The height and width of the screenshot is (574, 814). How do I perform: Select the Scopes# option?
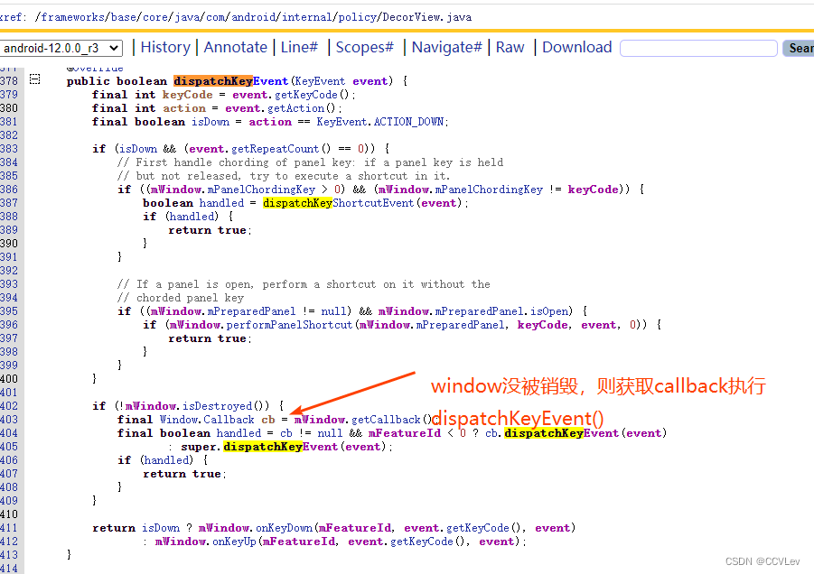(x=364, y=47)
